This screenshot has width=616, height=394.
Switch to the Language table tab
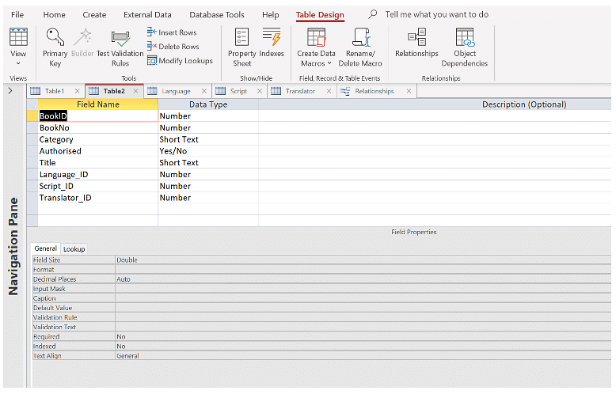coord(176,91)
